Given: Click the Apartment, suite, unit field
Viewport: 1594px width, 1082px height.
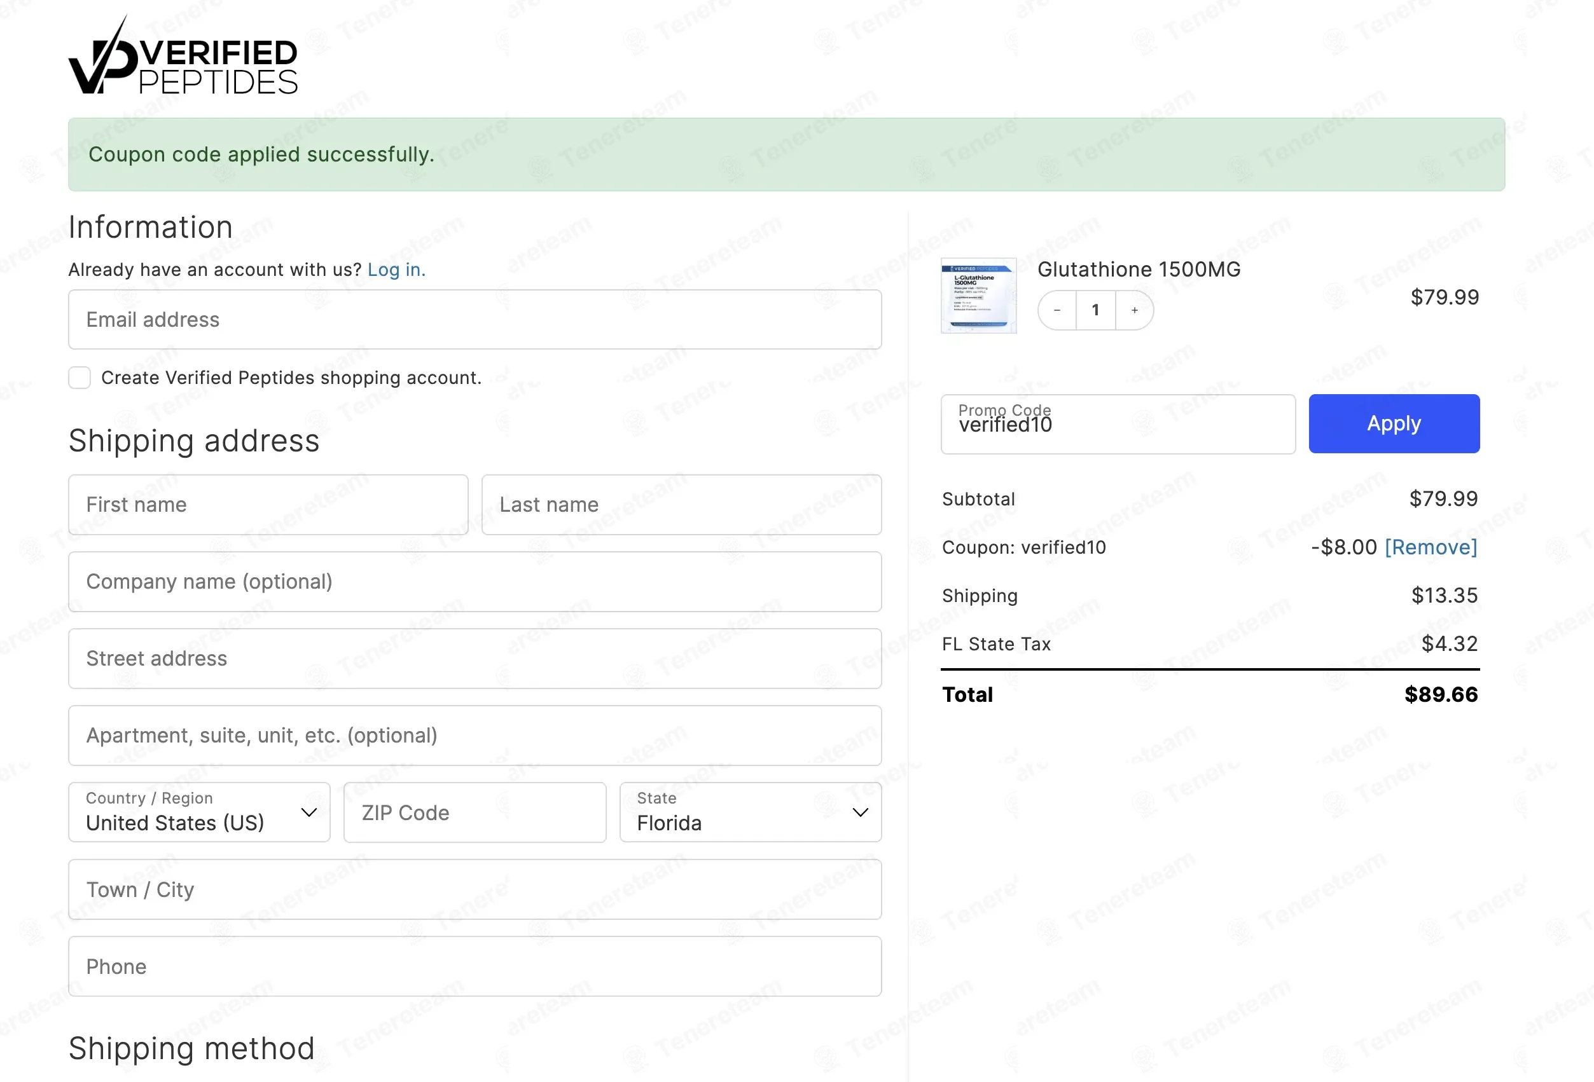Looking at the screenshot, I should click(x=474, y=735).
